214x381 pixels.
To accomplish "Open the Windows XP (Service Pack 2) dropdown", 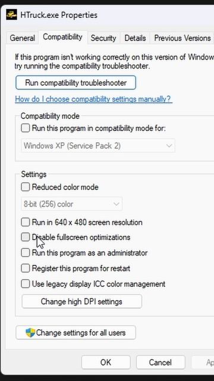I will point(97,146).
